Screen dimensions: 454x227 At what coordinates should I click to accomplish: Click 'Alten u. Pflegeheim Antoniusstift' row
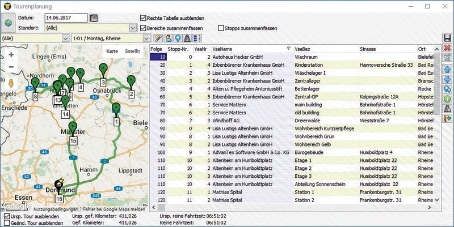[292, 89]
